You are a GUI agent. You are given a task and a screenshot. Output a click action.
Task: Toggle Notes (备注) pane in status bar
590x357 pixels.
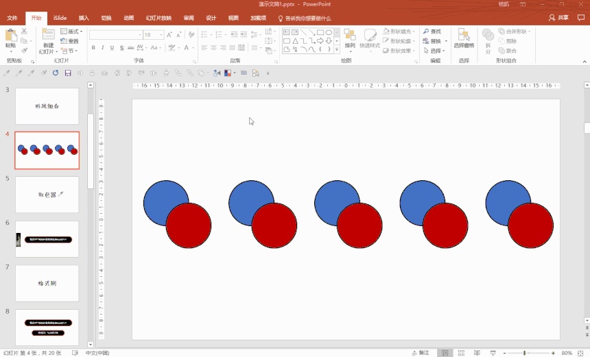click(421, 353)
